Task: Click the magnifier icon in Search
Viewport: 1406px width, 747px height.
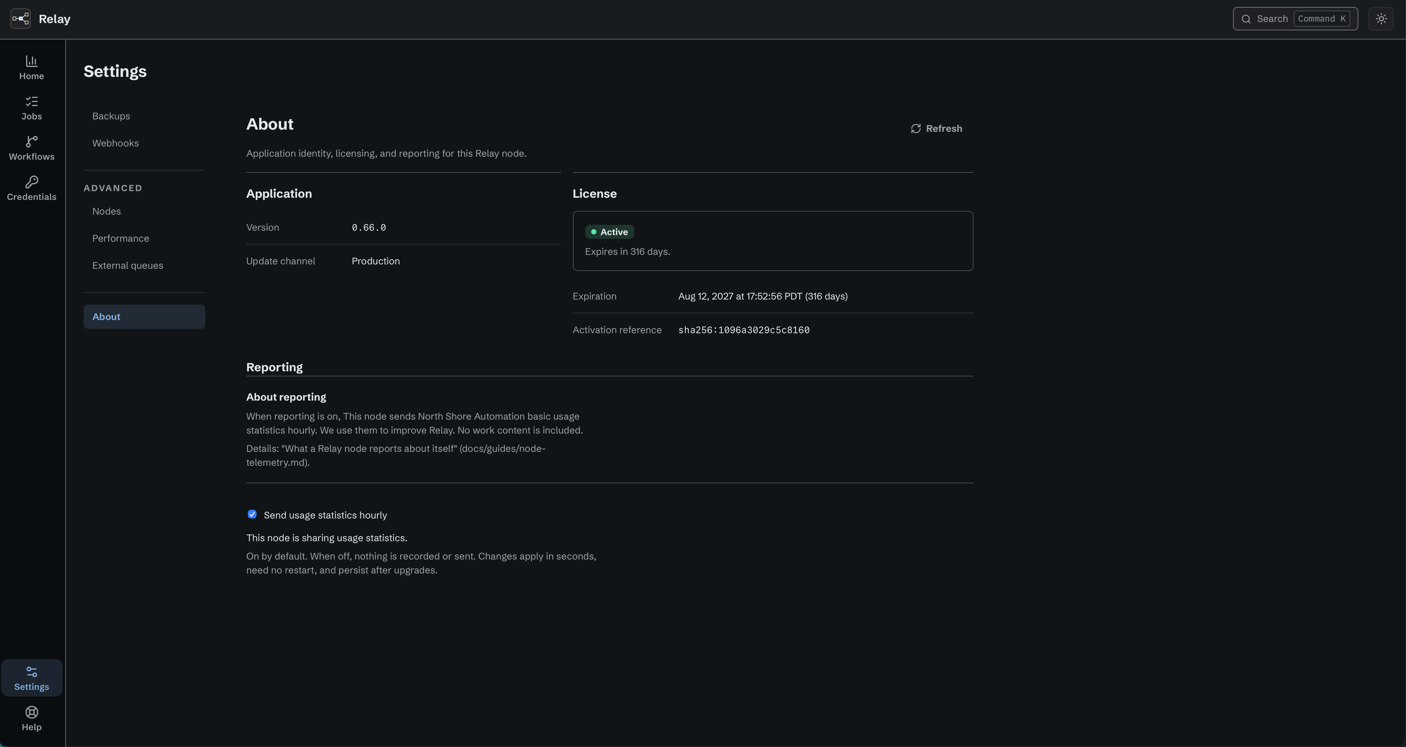Action: (x=1246, y=19)
